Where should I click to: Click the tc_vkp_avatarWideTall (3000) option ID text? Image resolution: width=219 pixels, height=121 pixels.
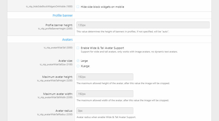[58, 47]
